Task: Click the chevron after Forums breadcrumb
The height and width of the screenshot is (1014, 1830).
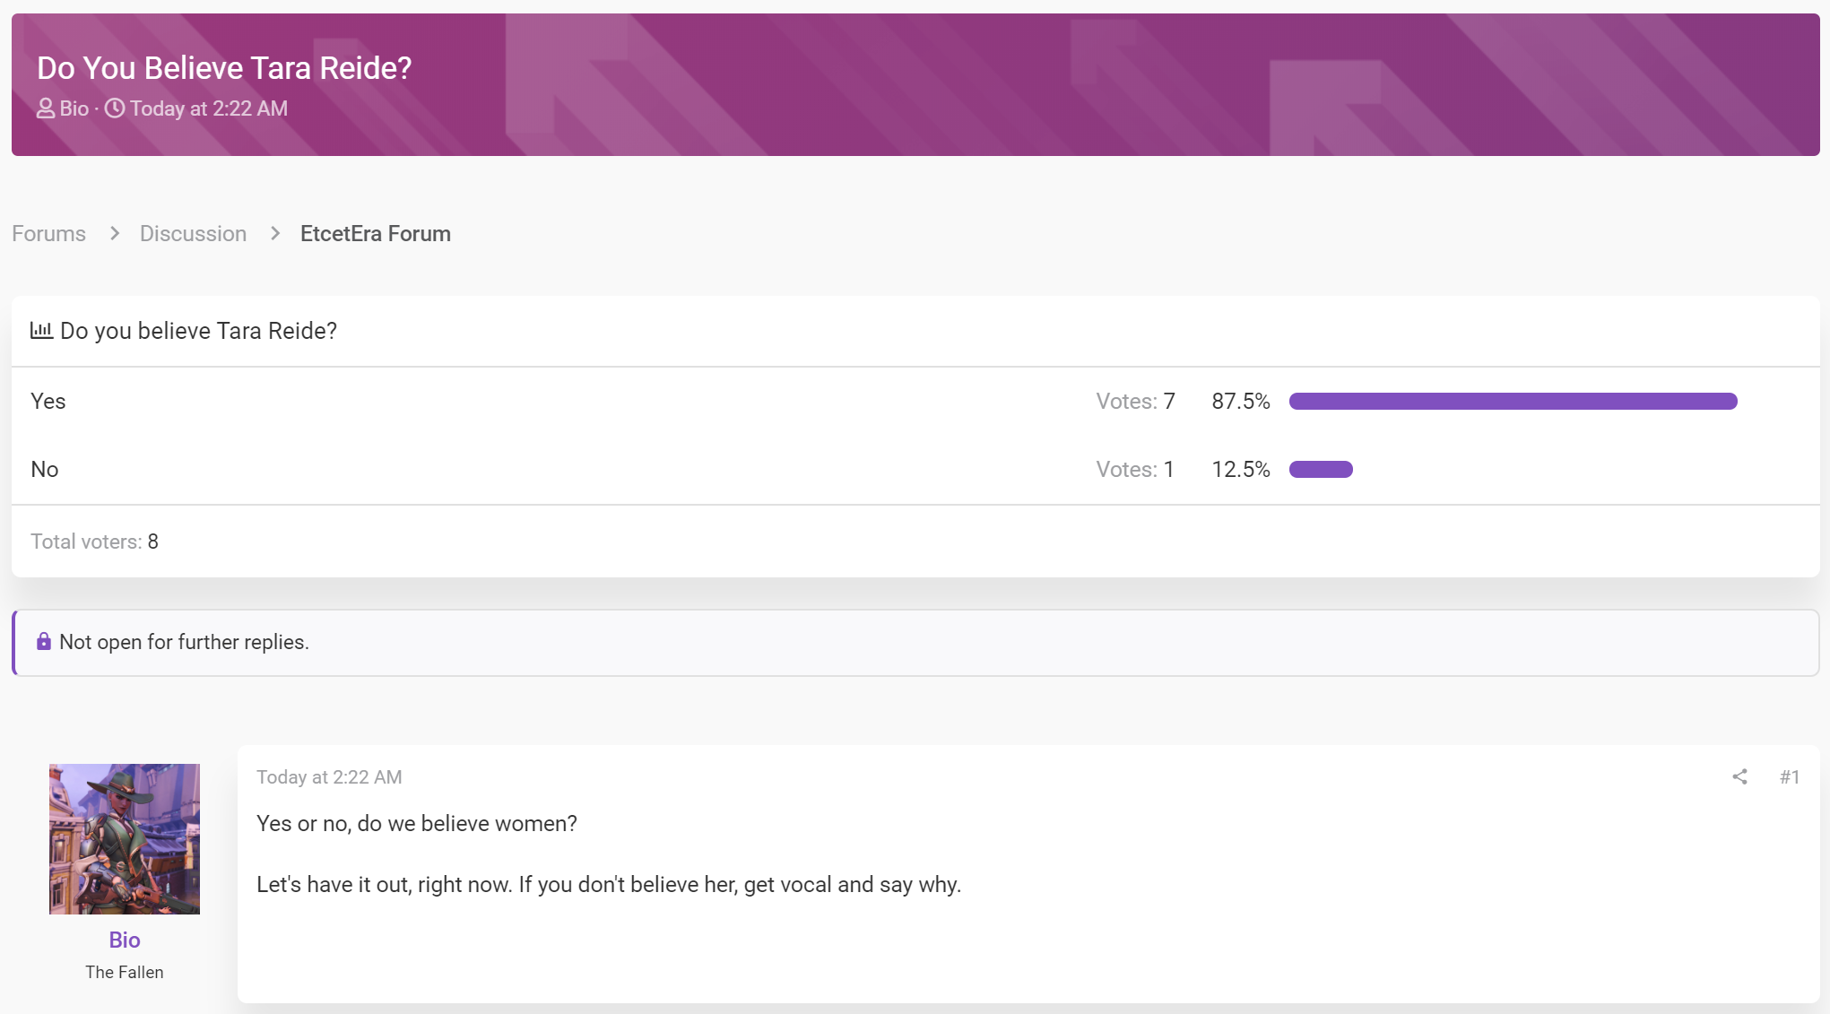Action: (114, 233)
